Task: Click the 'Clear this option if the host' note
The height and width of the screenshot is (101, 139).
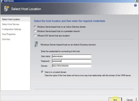Action: tap(88, 75)
